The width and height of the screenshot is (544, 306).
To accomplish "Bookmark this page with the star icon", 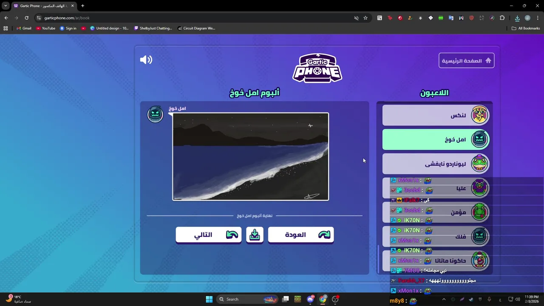I will coord(365,18).
